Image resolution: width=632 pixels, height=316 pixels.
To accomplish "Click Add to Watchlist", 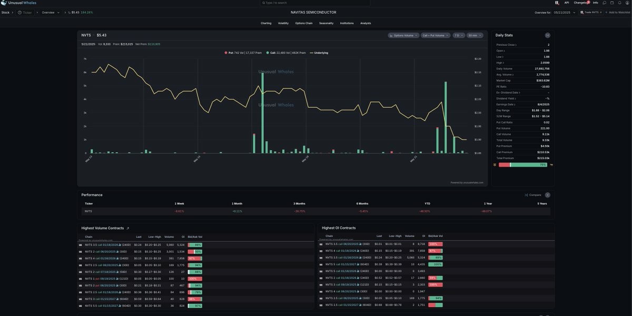I will click(x=617, y=12).
